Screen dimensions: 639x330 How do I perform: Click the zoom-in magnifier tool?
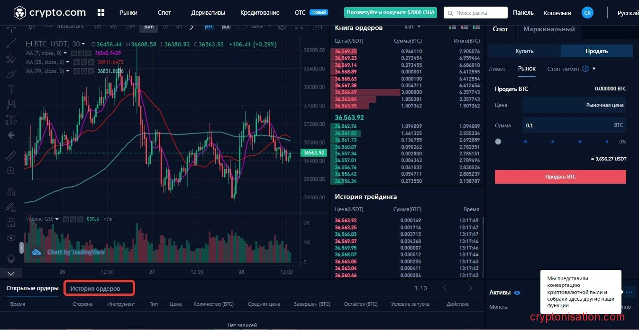pyautogui.click(x=11, y=170)
